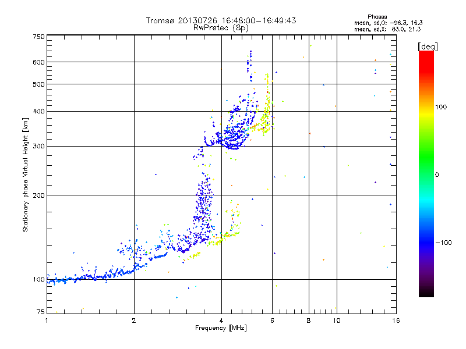Image resolution: width=466 pixels, height=349 pixels.
Task: Click the 'mean, sd,X: 83.0, 21.3' line
Action: [x=387, y=29]
